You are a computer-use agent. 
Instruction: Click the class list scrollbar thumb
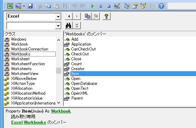(x=58, y=70)
